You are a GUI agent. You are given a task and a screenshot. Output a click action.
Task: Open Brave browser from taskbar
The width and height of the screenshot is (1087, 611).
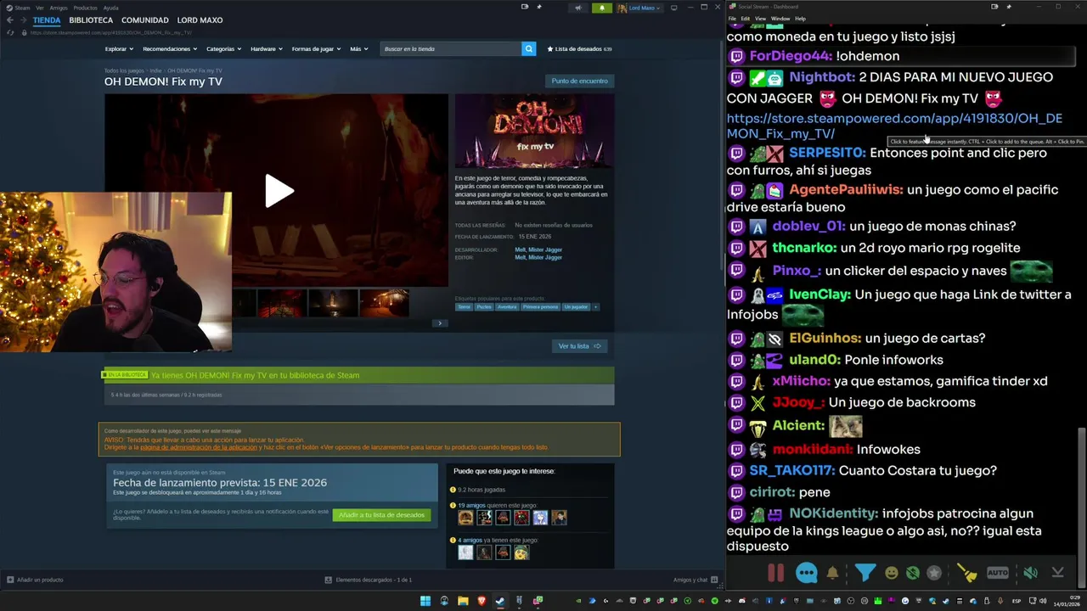coord(482,601)
